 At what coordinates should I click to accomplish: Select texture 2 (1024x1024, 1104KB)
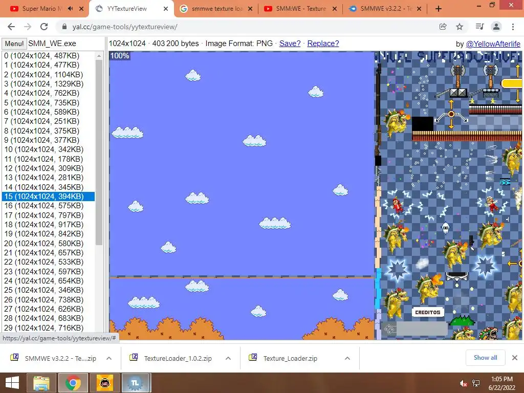tap(49, 75)
